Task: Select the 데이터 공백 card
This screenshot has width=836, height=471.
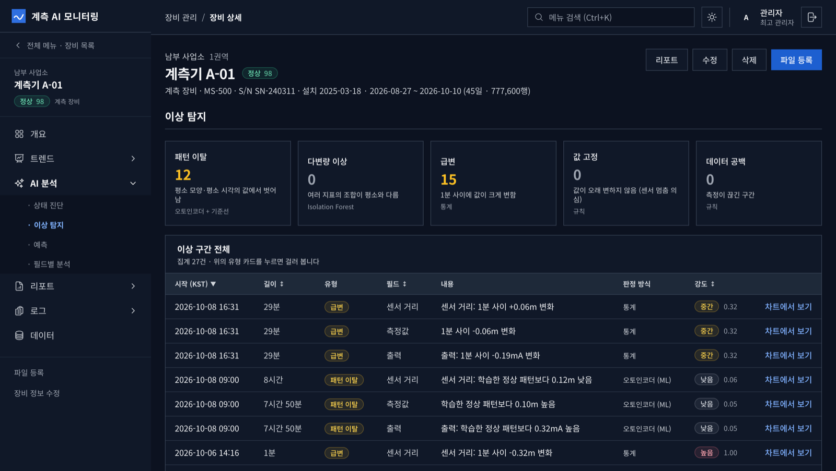Action: click(x=759, y=183)
